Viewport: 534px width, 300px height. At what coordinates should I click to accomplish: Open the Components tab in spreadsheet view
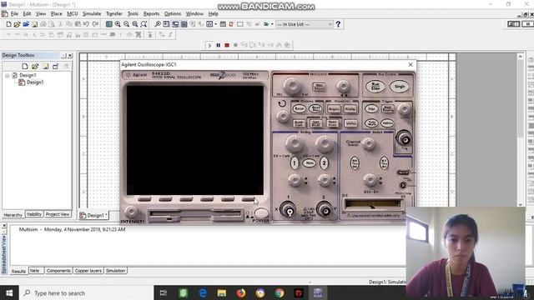pos(58,271)
